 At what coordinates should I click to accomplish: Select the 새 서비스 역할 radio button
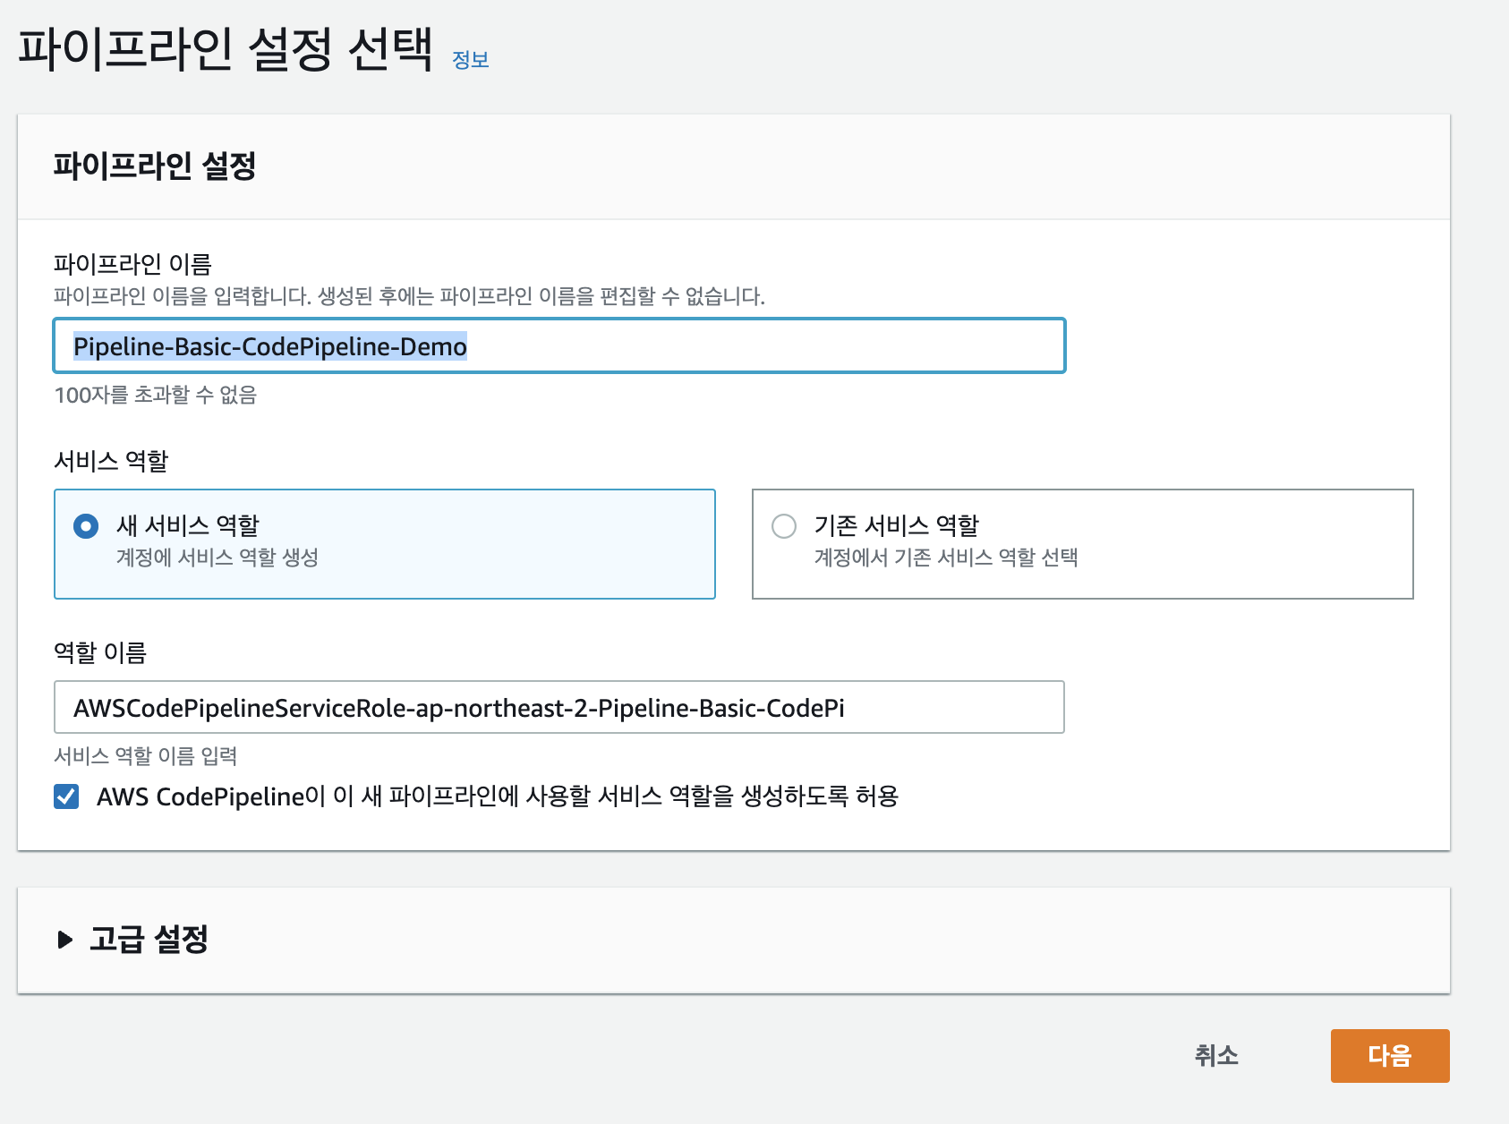click(x=86, y=525)
